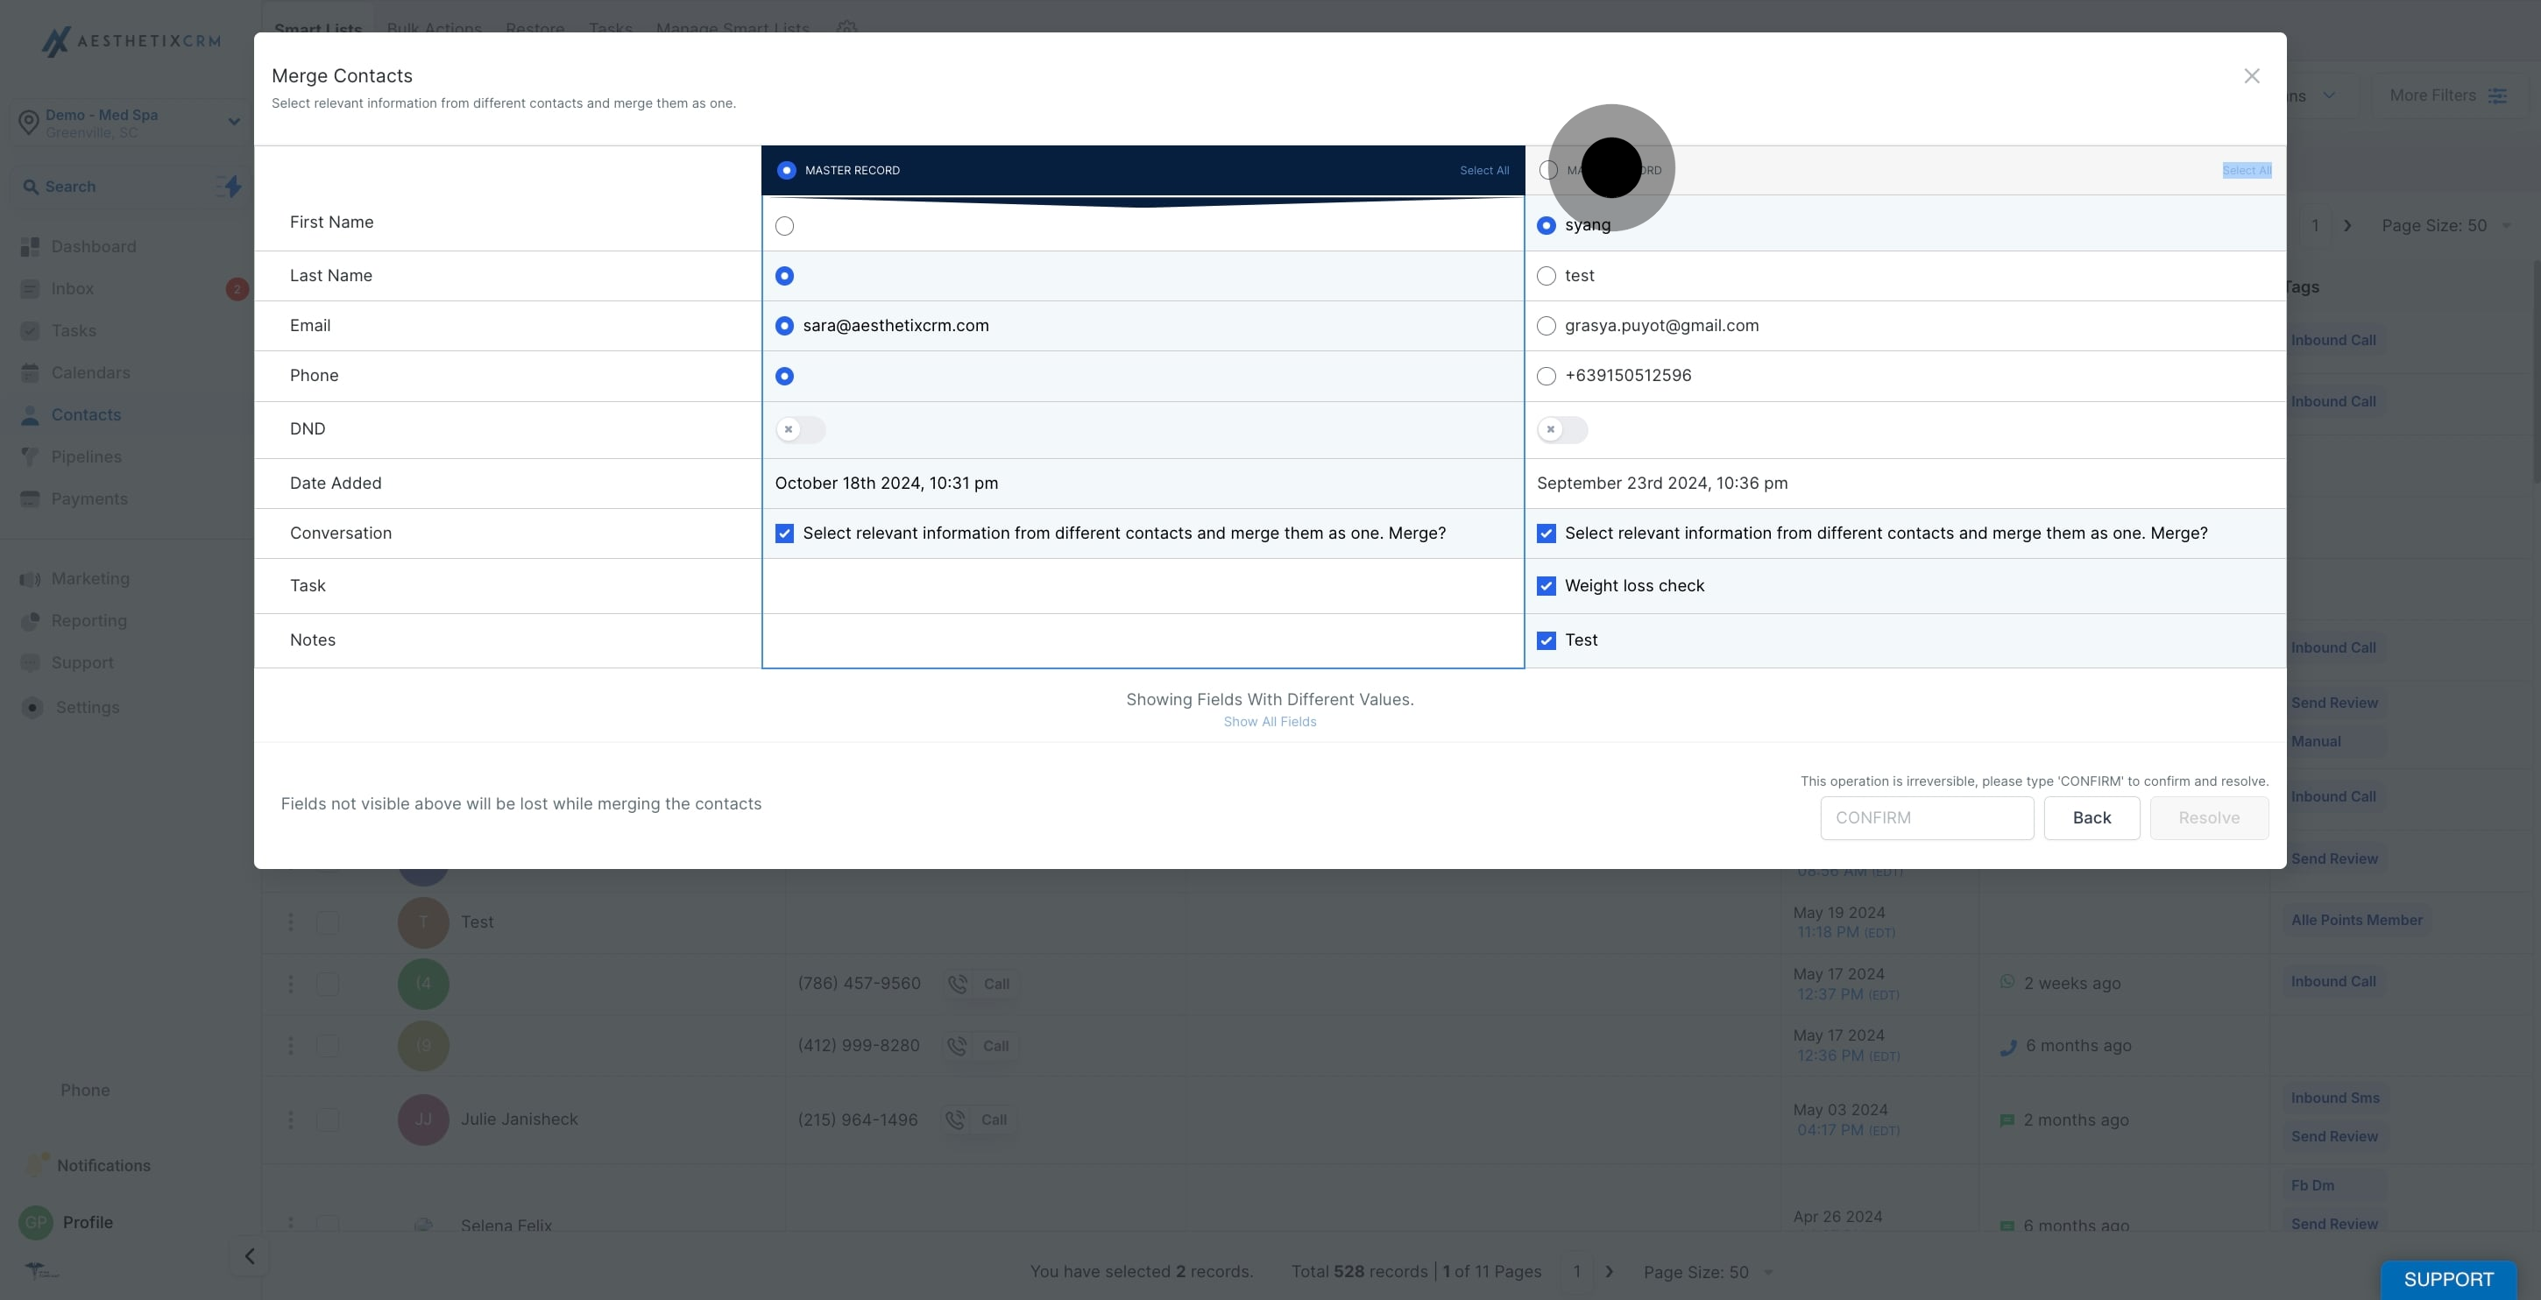The height and width of the screenshot is (1300, 2541).
Task: Uncheck right Conversation checkbox
Action: (x=1546, y=533)
